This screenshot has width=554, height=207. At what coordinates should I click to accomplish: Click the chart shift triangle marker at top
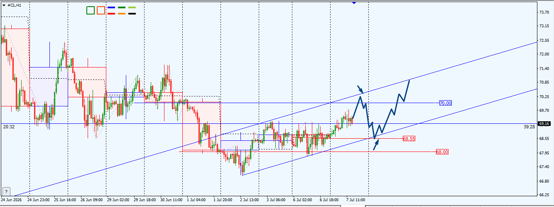(354, 2)
